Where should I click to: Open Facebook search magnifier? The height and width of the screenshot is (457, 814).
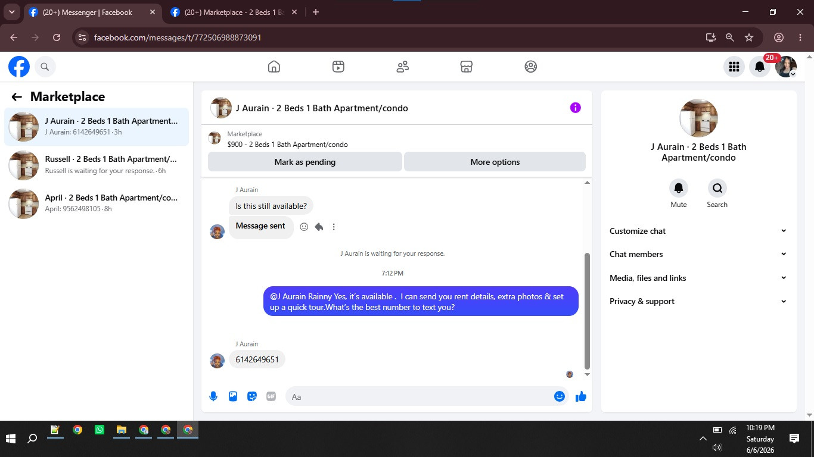click(45, 67)
